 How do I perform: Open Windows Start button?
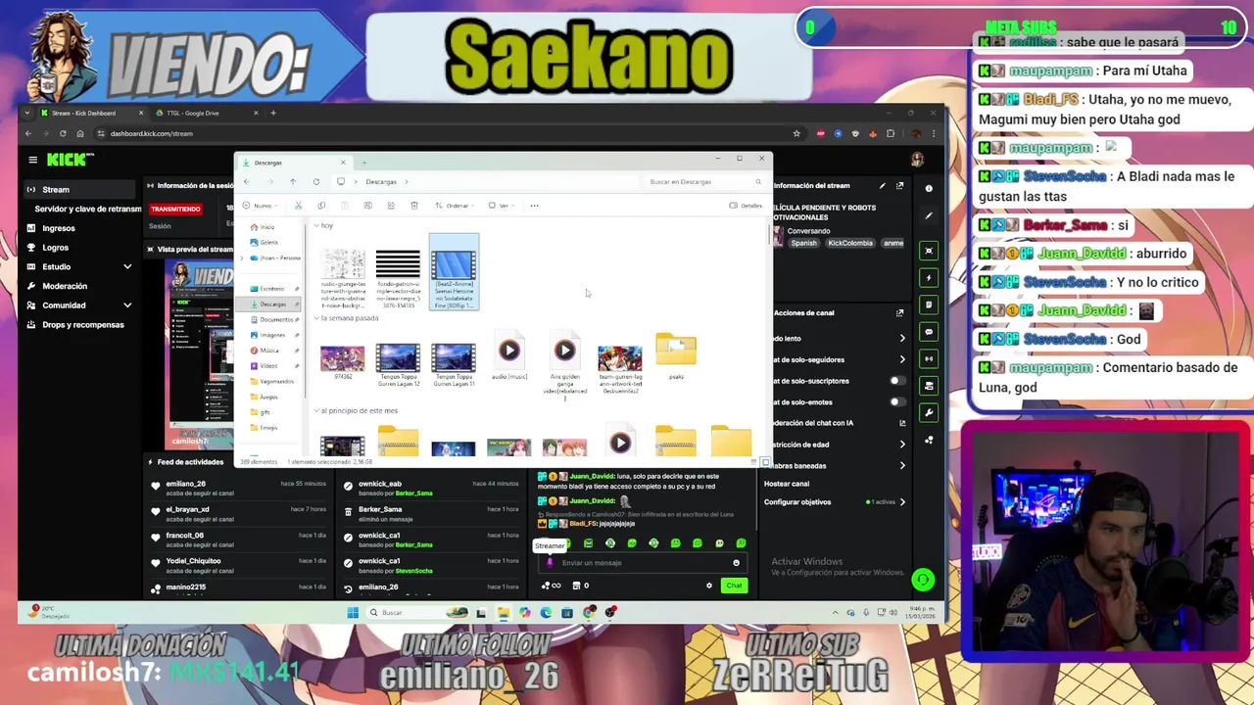pos(353,613)
